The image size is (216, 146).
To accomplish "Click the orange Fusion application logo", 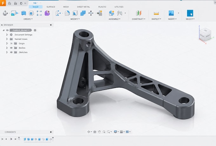I will tap(3, 3).
